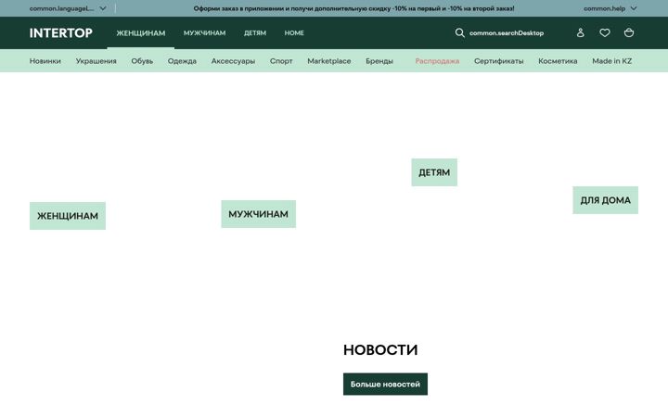Open the Обувь category
The width and height of the screenshot is (668, 417).
click(x=142, y=61)
